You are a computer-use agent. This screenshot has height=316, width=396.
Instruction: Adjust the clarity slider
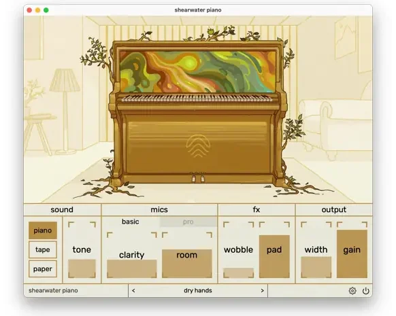click(x=131, y=255)
